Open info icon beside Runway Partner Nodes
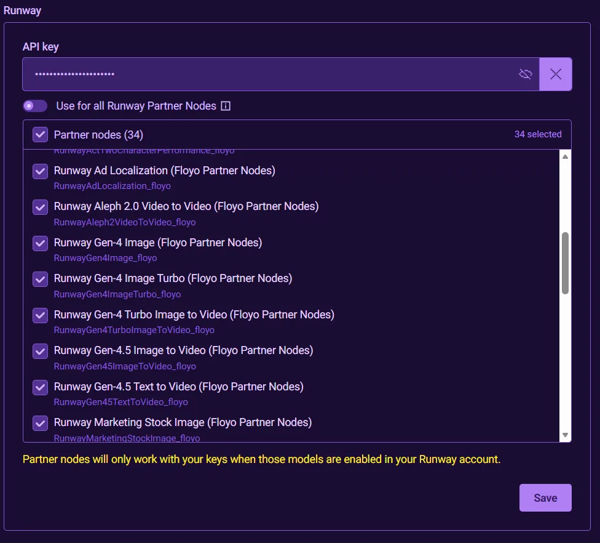 pos(226,106)
